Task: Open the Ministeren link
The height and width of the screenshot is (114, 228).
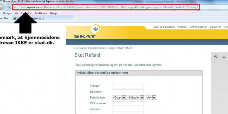Action: tap(215, 27)
